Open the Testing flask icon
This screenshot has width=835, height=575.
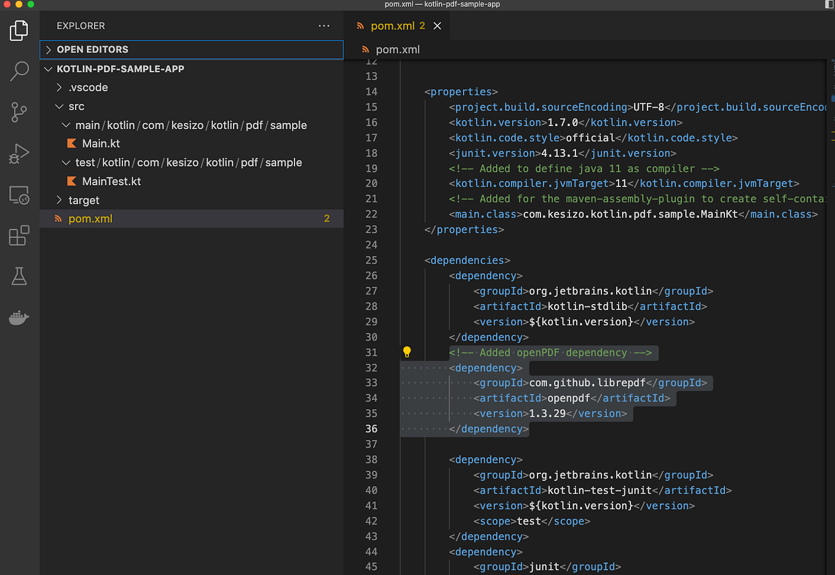click(19, 276)
